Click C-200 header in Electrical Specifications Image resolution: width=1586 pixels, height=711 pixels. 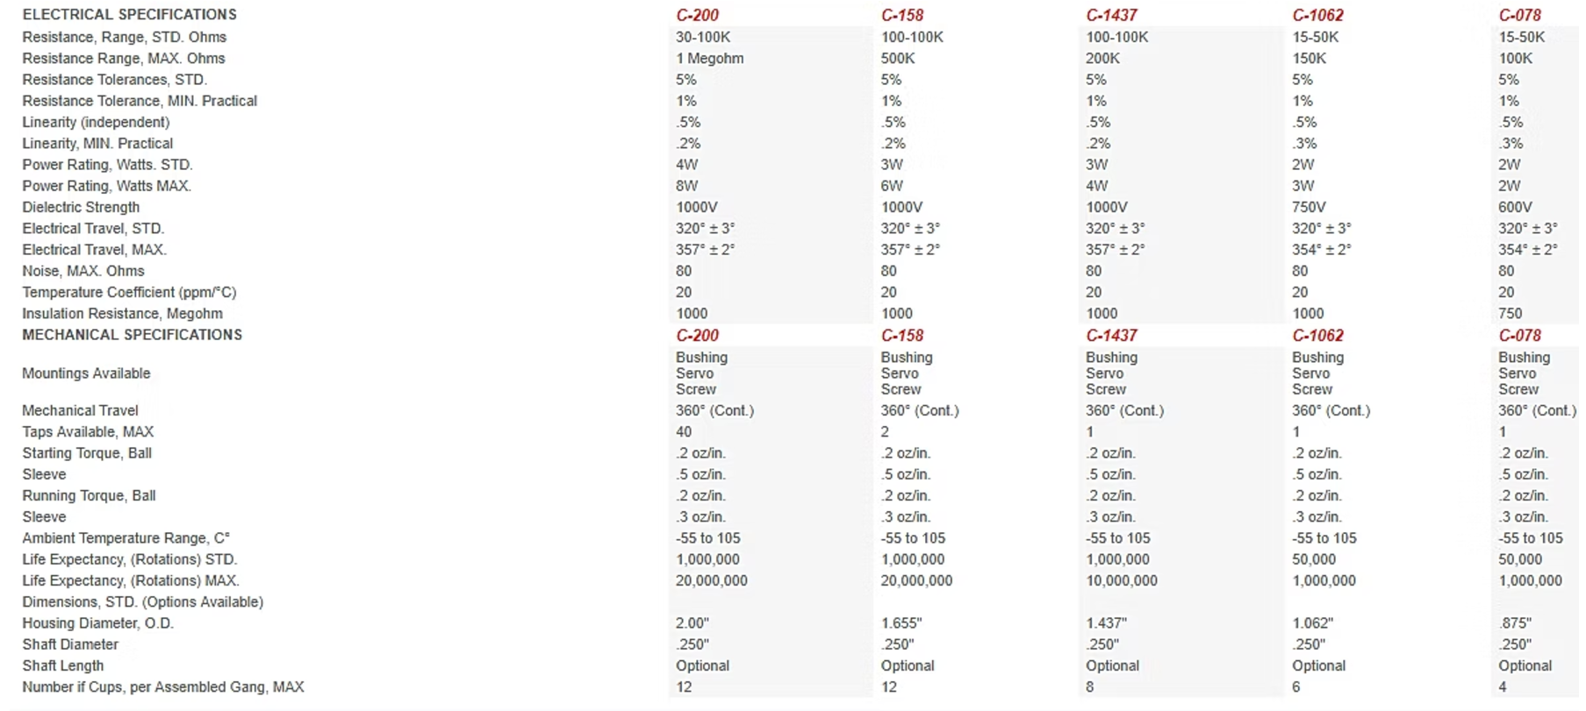[x=697, y=16]
